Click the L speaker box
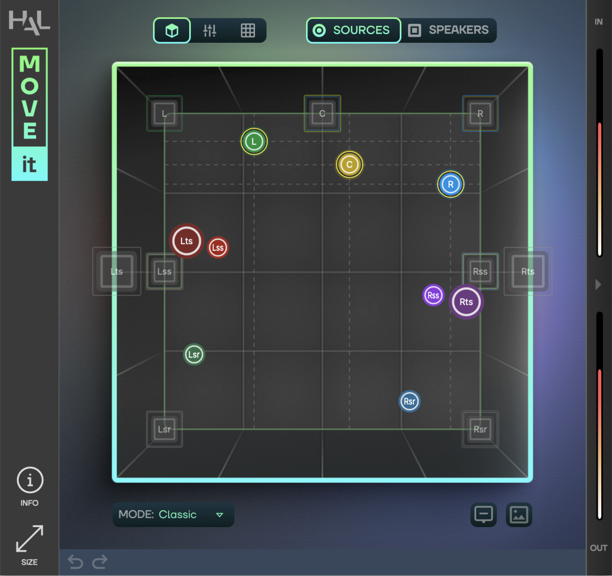 tap(164, 114)
